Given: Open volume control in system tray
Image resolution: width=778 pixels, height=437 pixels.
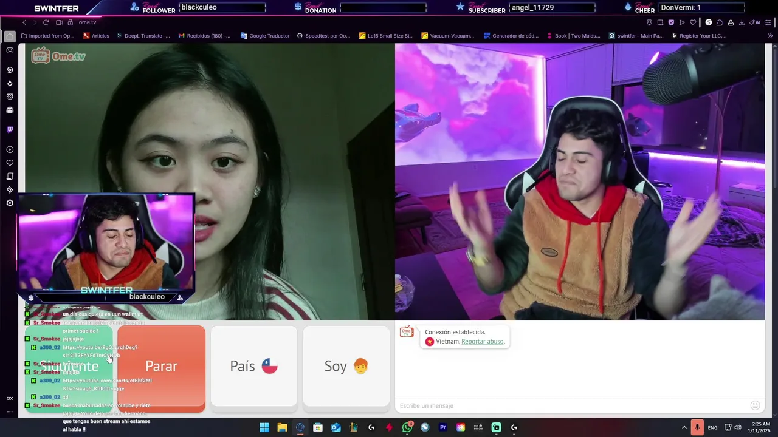Looking at the screenshot, I should (x=738, y=427).
